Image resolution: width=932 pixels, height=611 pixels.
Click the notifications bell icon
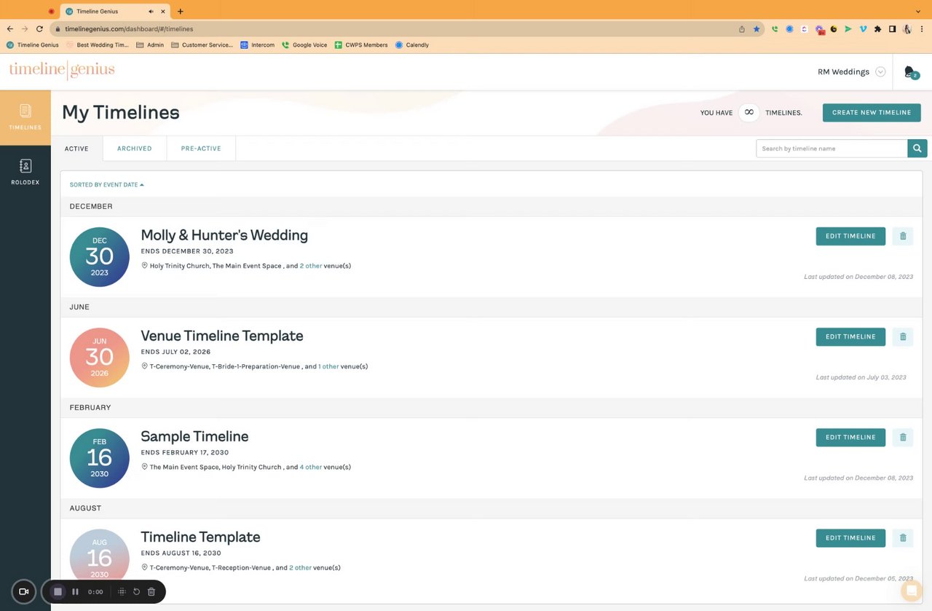click(909, 71)
